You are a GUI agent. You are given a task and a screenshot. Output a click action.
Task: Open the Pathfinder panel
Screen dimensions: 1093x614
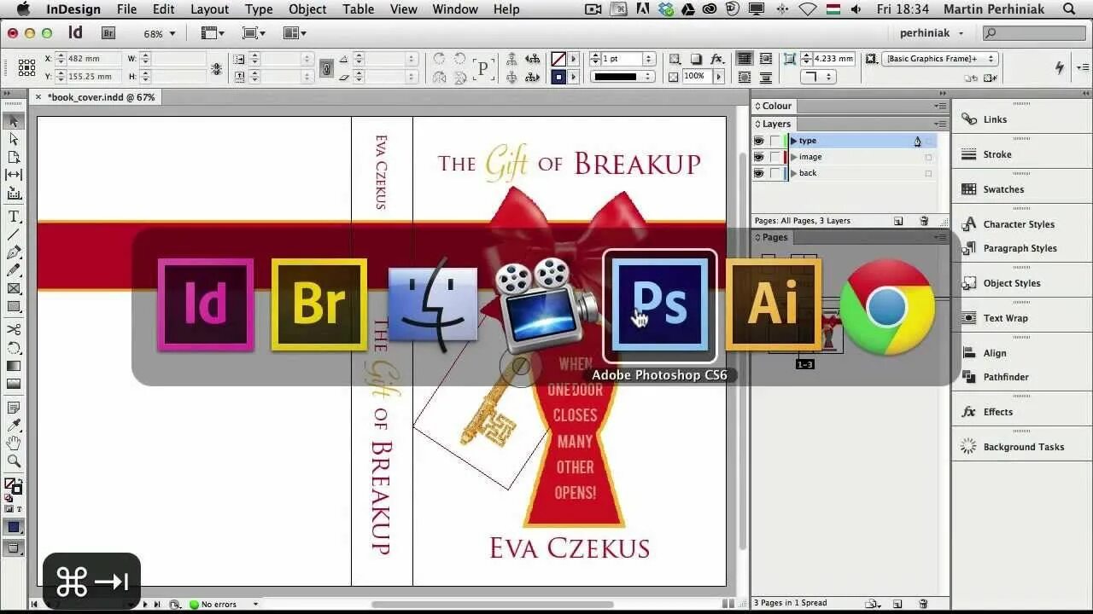pos(1005,377)
